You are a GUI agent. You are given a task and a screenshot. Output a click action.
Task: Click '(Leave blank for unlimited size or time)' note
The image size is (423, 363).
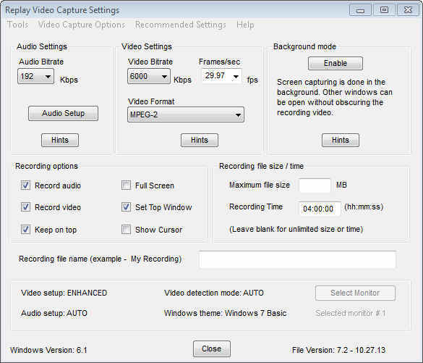tap(296, 229)
